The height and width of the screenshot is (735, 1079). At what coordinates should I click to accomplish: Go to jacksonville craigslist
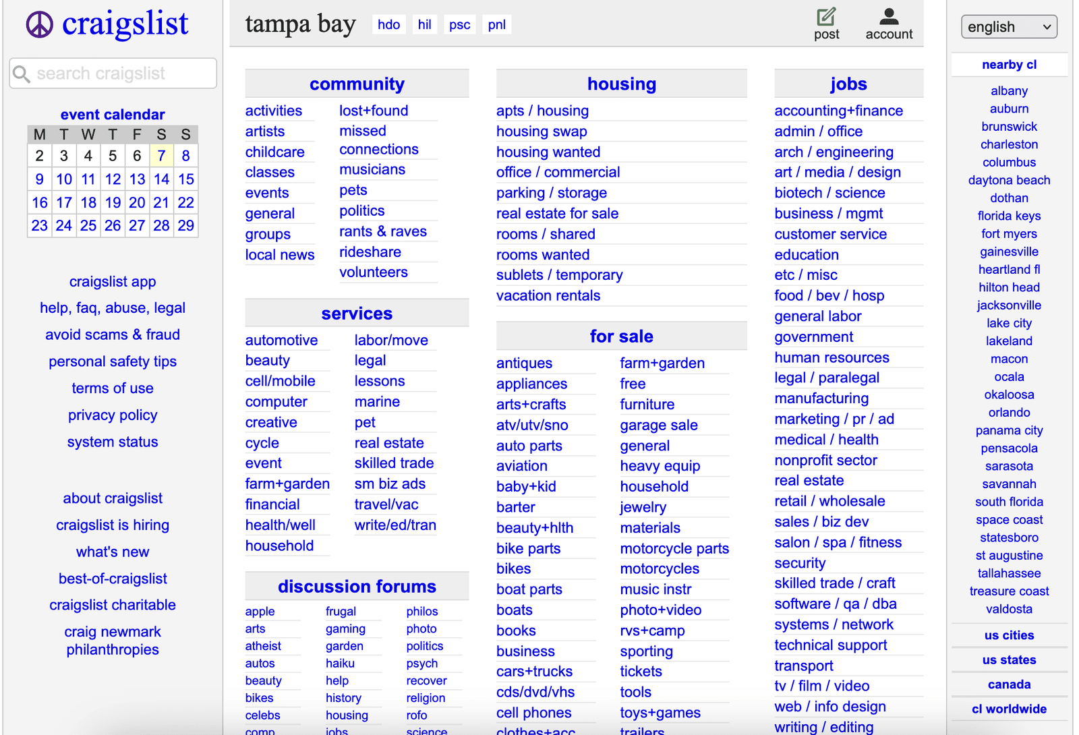pyautogui.click(x=1009, y=305)
